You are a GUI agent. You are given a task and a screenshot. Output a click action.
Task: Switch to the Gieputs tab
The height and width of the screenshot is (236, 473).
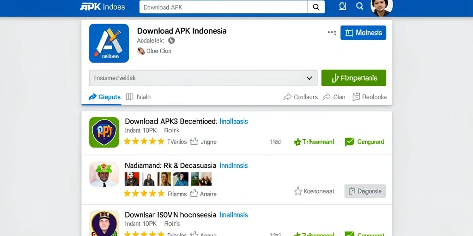(104, 97)
